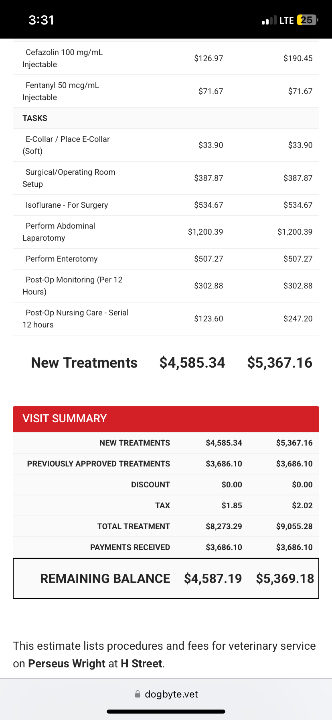Tap the home indicator bar
Image resolution: width=332 pixels, height=720 pixels.
166,712
